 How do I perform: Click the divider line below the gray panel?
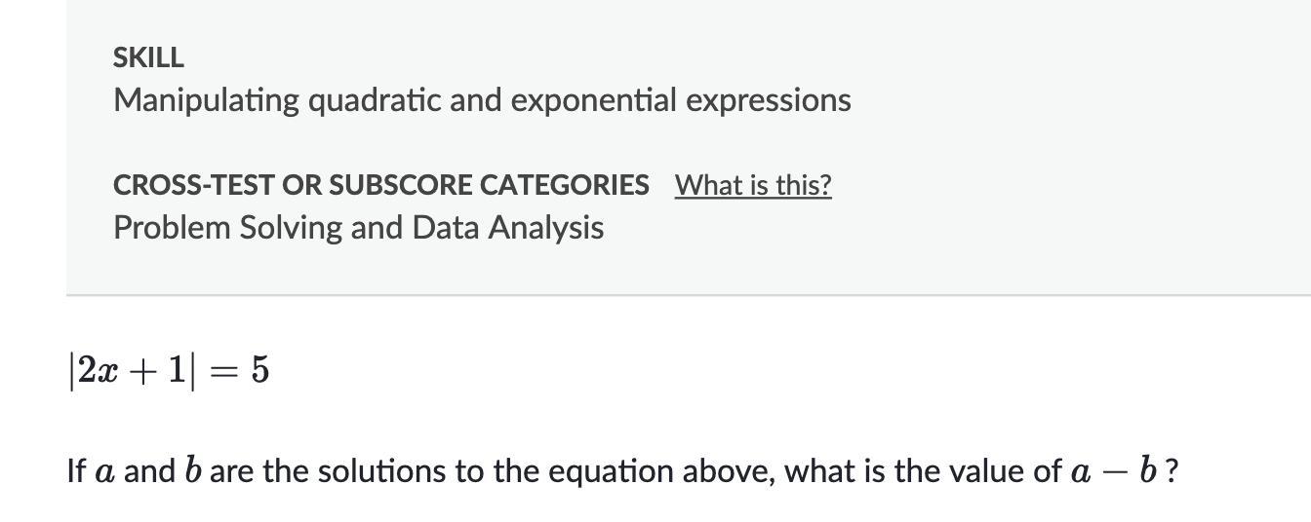[x=683, y=294]
